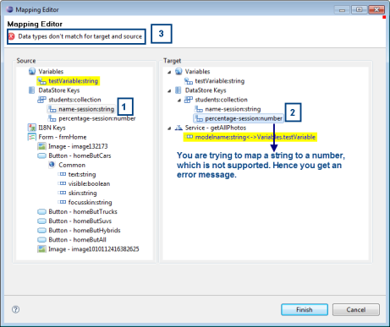Screen dimensions: 390x327
Task: Collapse the Target Variables node
Action: pyautogui.click(x=169, y=72)
